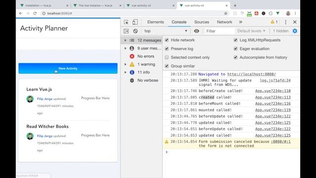Click Filip Jerga link under Learn Vue.js
Image resolution: width=316 pixels, height=178 pixels.
[44, 99]
